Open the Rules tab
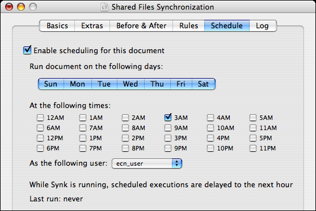This screenshot has height=211, width=316. [x=188, y=25]
